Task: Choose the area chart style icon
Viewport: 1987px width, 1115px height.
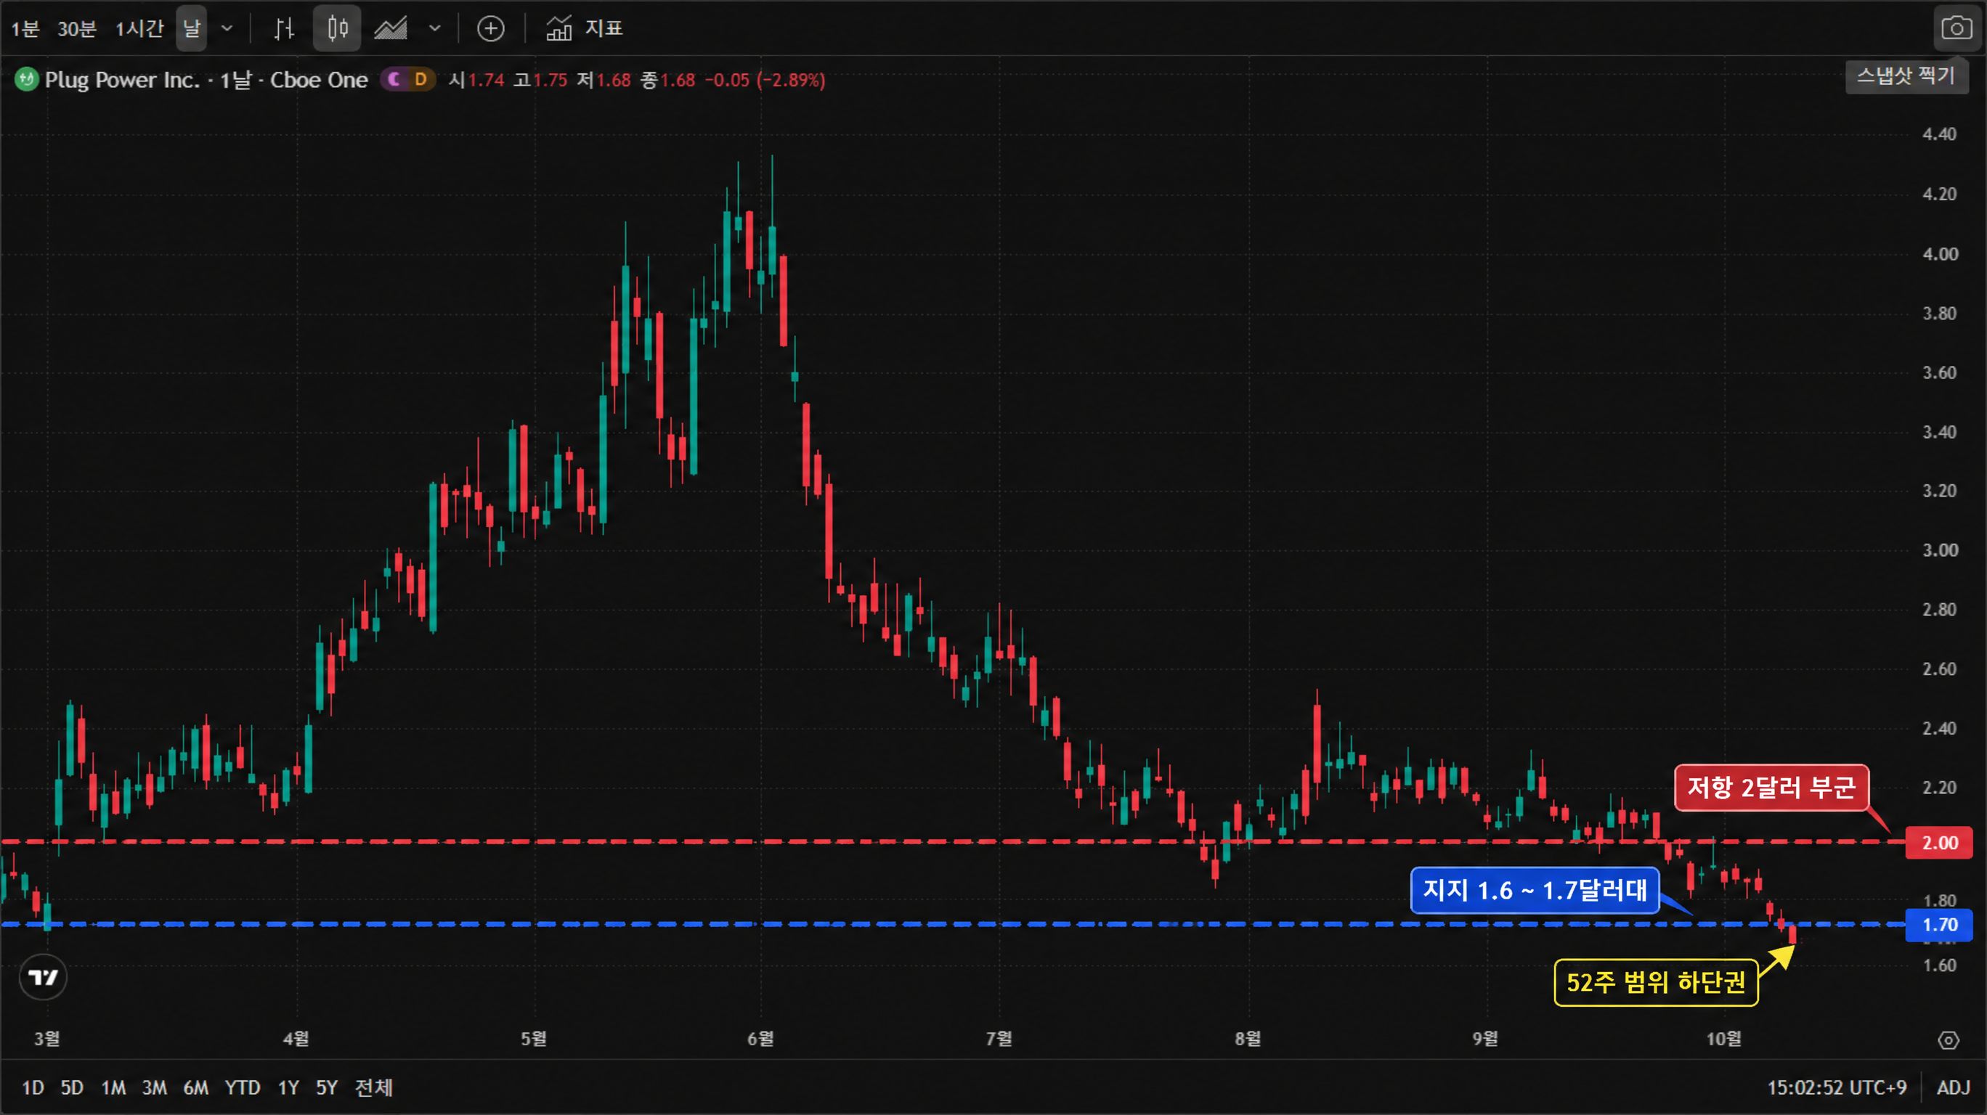Action: [x=391, y=29]
